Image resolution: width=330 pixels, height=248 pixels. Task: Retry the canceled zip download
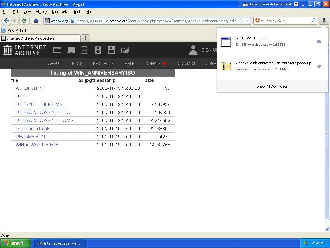point(319,67)
